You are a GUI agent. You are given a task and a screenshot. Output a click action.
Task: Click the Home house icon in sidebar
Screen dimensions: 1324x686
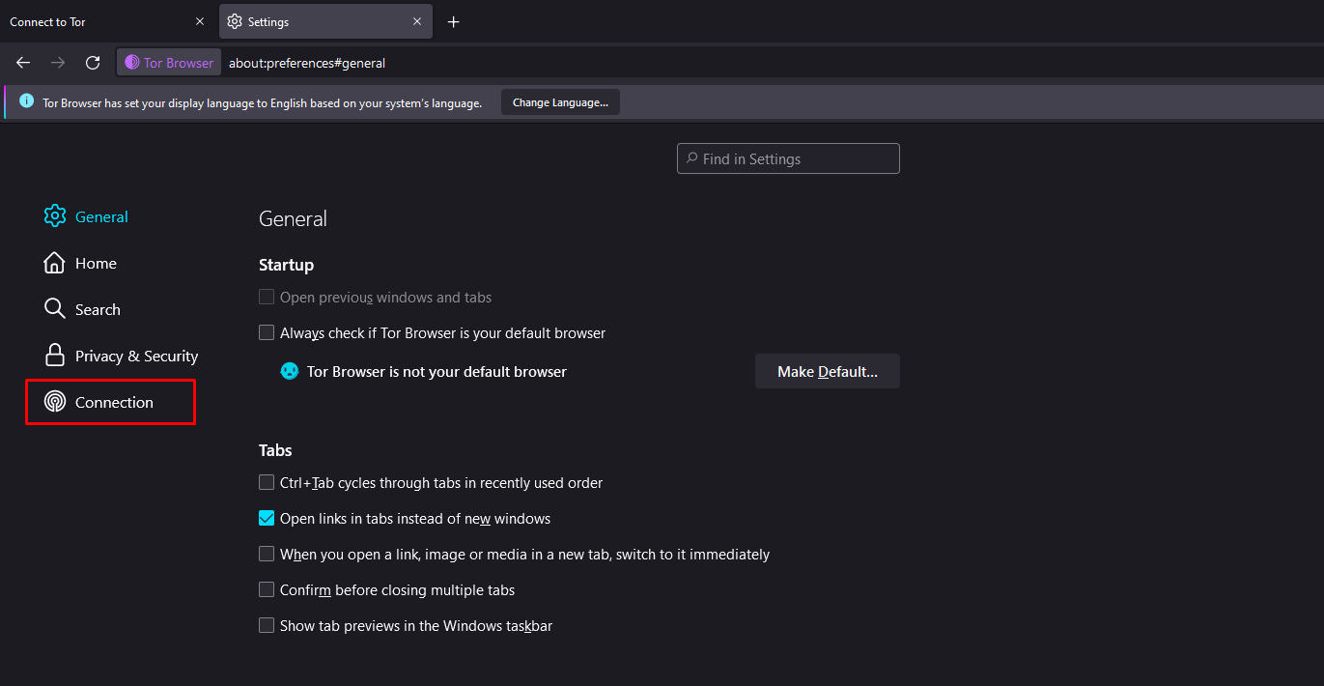tap(55, 263)
